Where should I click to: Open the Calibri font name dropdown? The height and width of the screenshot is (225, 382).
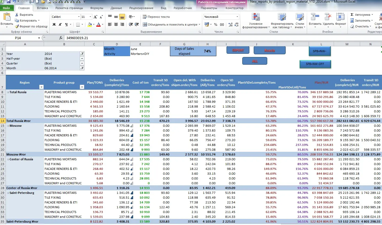click(79, 17)
